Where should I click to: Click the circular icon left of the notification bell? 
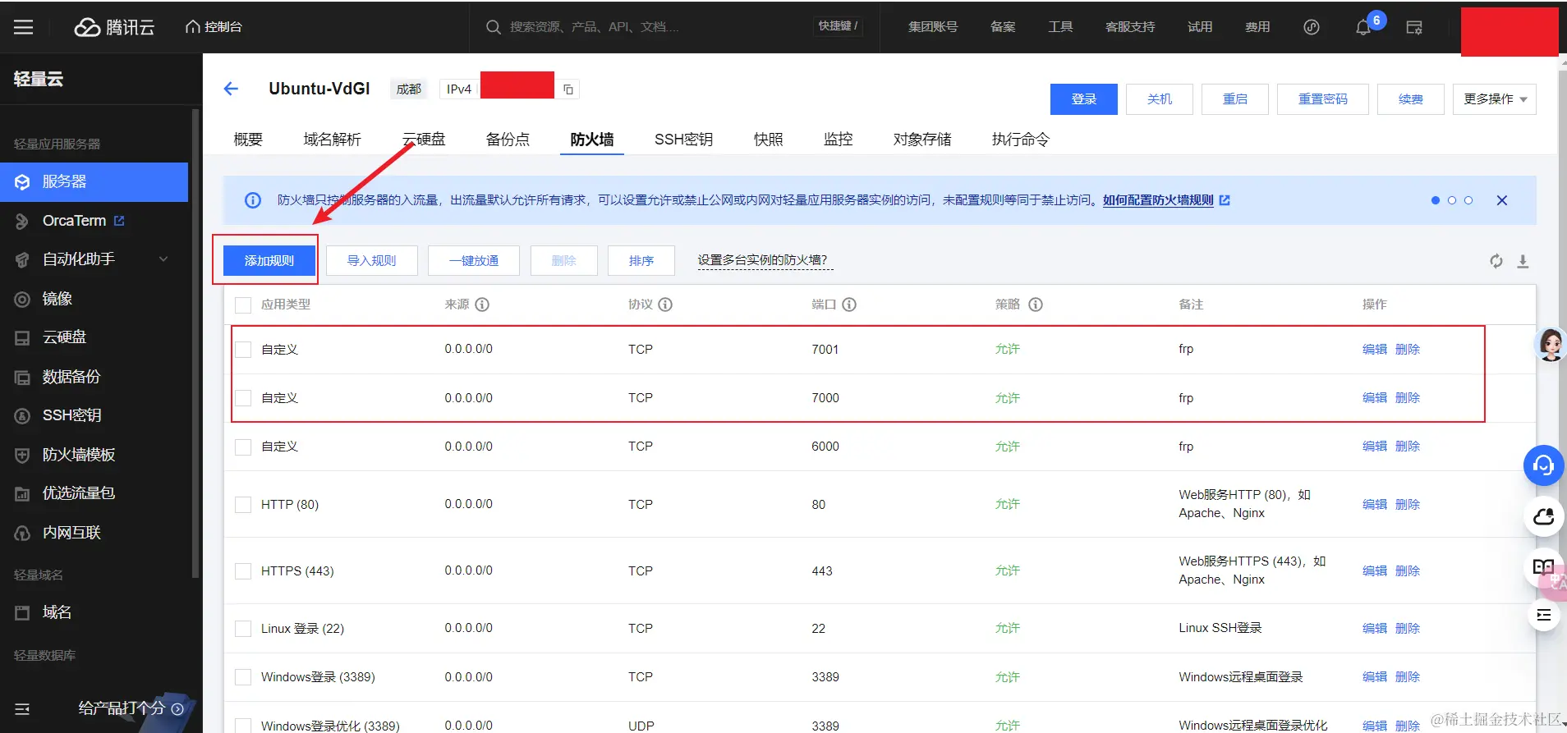[1312, 27]
